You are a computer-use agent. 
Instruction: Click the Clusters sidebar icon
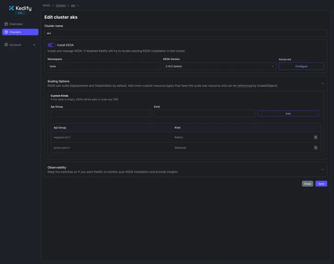(x=6, y=32)
